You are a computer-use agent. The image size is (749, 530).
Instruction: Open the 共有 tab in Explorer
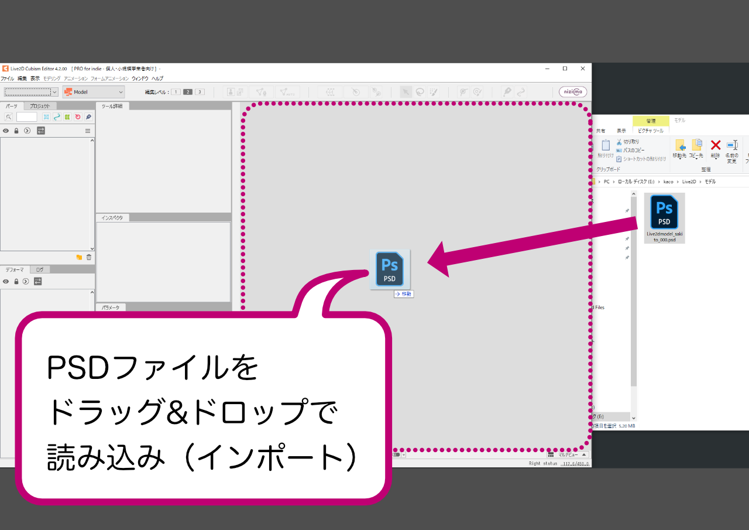point(601,131)
